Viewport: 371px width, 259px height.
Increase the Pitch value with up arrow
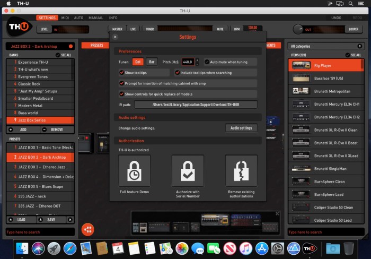tap(197, 60)
